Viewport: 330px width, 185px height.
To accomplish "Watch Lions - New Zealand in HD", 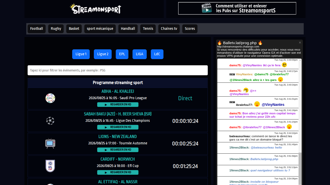I will tap(118, 150).
